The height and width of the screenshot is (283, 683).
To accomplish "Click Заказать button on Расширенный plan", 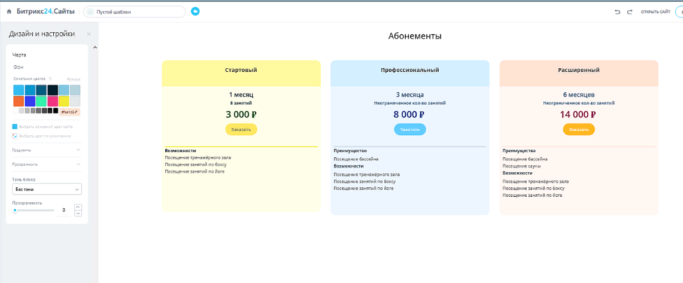I will click(579, 130).
